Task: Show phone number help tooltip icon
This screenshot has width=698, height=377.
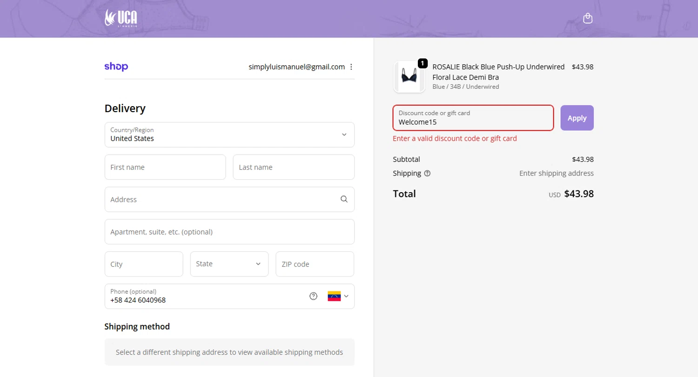Action: pos(314,296)
